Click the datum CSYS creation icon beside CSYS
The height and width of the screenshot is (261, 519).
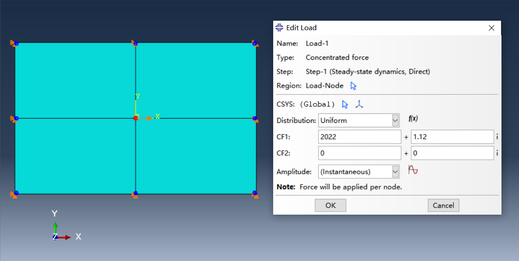tap(359, 103)
